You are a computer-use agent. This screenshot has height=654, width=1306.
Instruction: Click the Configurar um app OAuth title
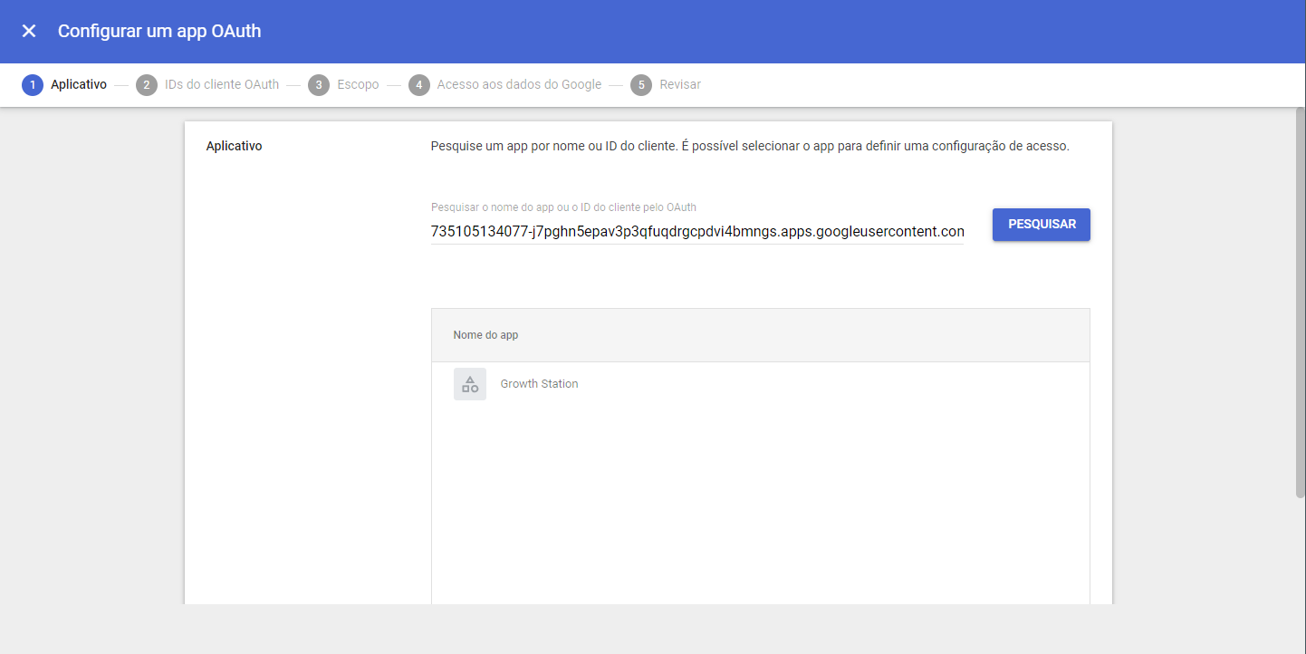159,32
